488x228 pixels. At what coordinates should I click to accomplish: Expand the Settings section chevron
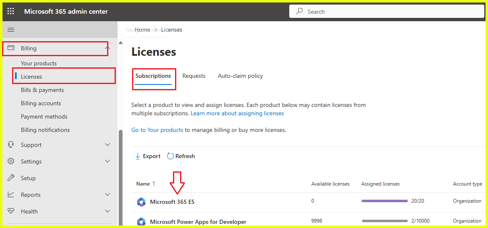click(108, 161)
